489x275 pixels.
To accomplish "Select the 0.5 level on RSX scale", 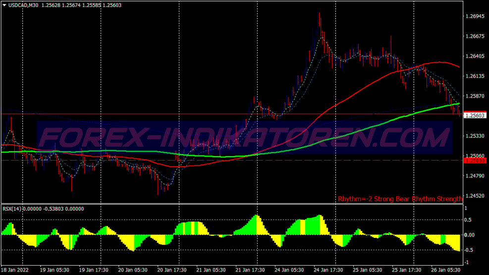I will point(468,220).
